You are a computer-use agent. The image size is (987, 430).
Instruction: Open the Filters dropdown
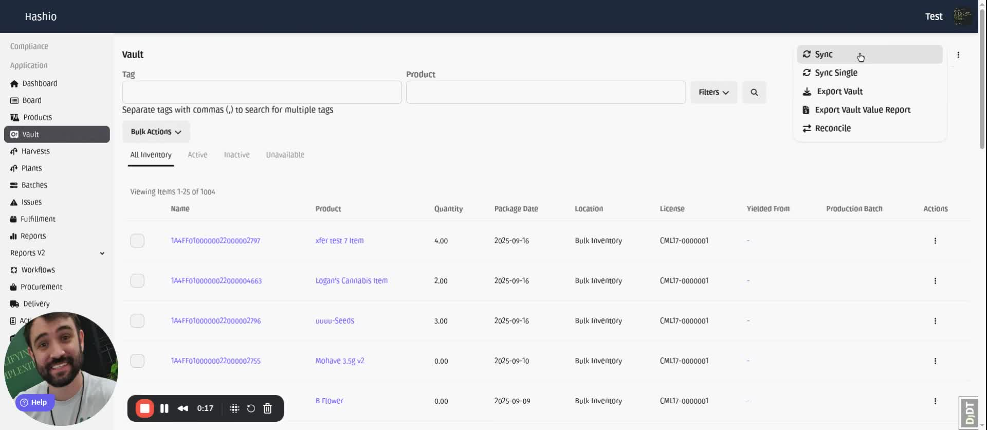(714, 93)
